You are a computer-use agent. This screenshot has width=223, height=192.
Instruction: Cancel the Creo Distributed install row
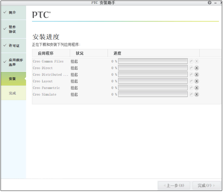tap(197, 75)
